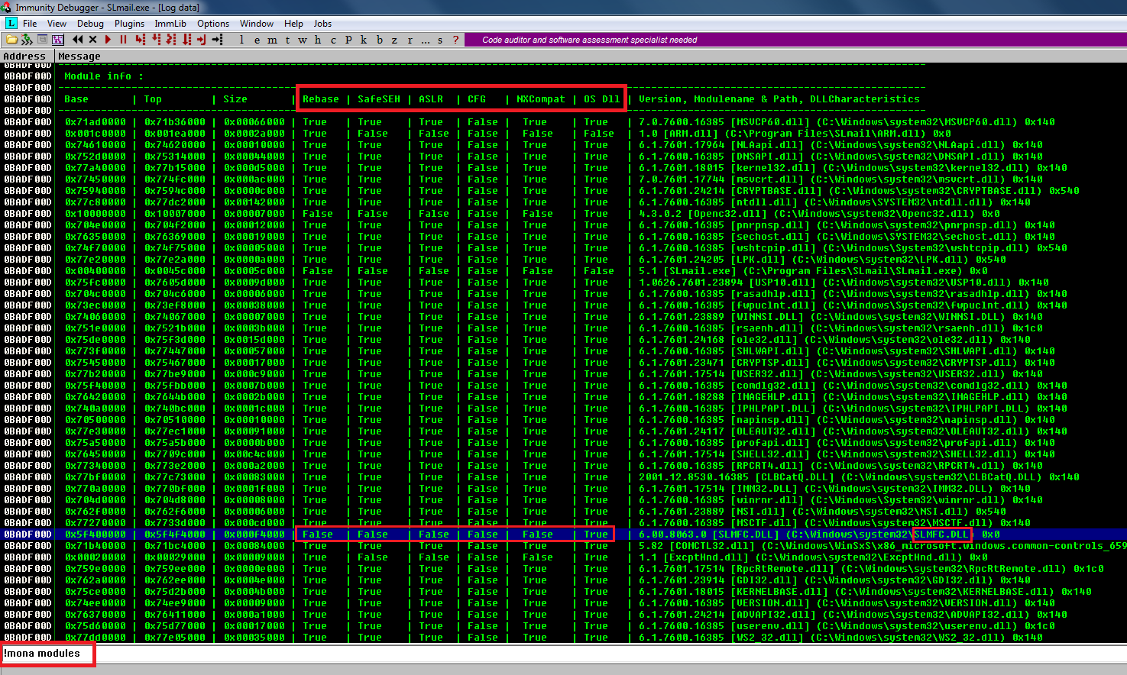1127x675 pixels.
Task: Click the Address column header
Action: 24,56
